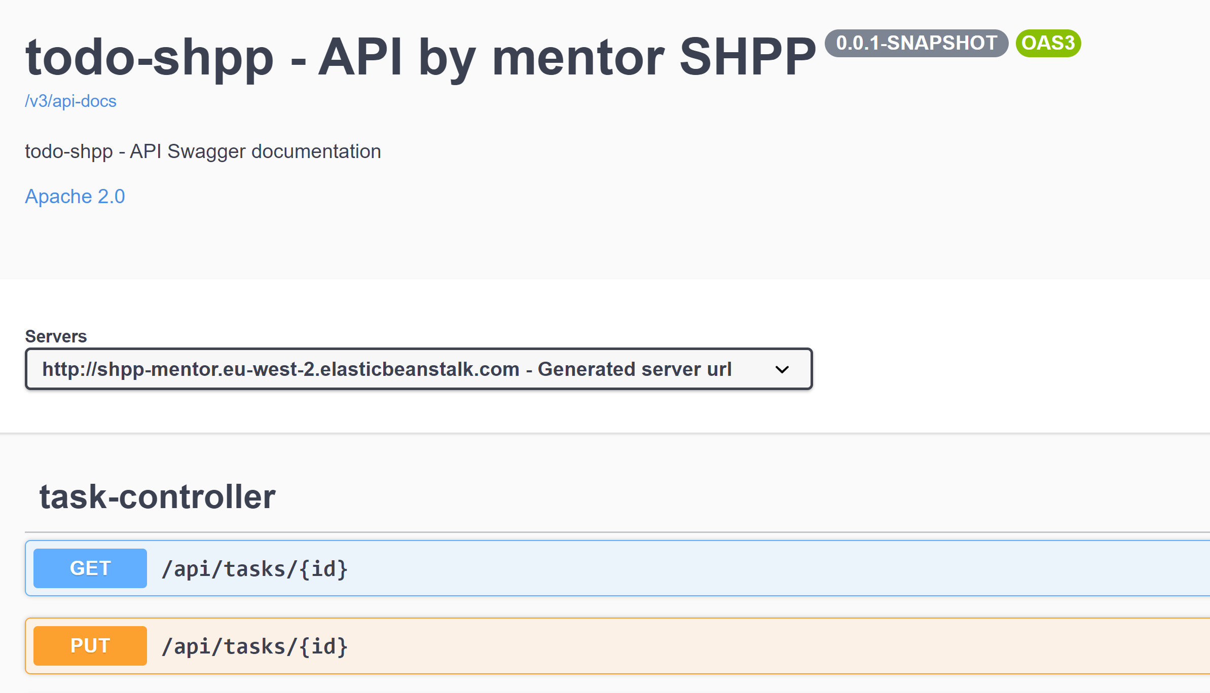Open the /v3/api-docs link
Viewport: 1210px width, 693px height.
(x=70, y=101)
